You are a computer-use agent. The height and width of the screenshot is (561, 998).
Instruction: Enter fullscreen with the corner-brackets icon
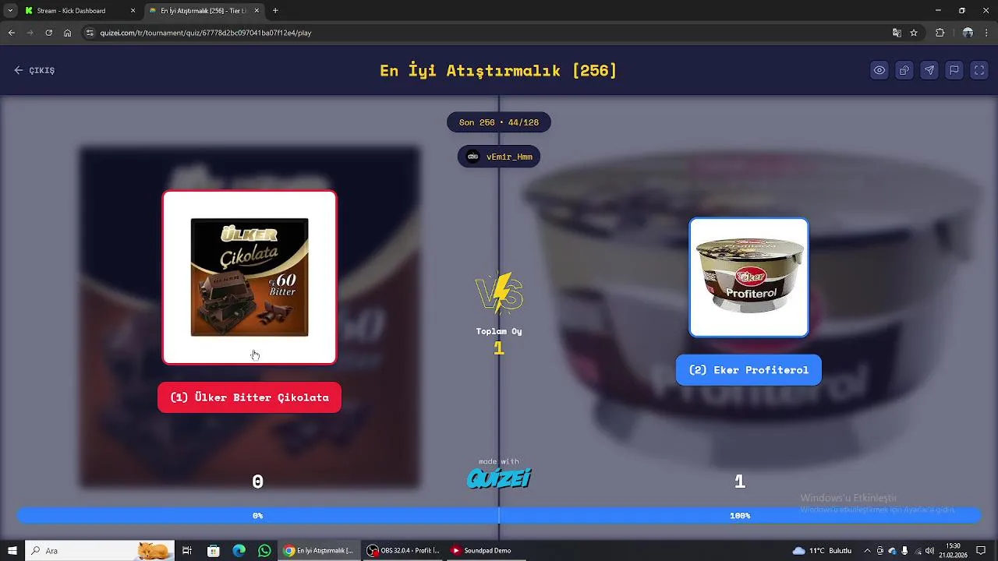click(979, 70)
